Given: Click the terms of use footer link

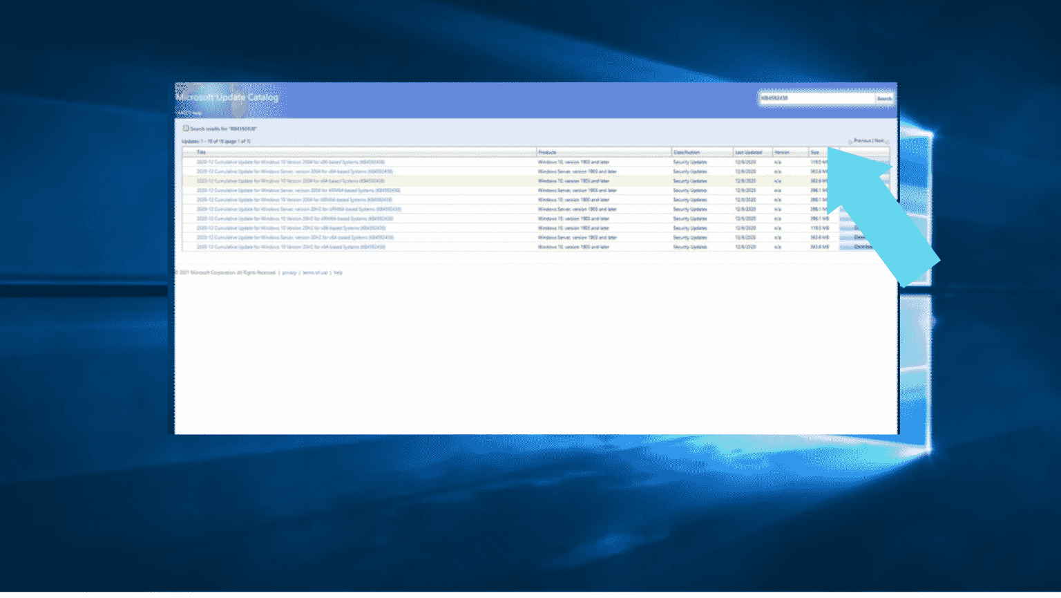Looking at the screenshot, I should pyautogui.click(x=315, y=272).
